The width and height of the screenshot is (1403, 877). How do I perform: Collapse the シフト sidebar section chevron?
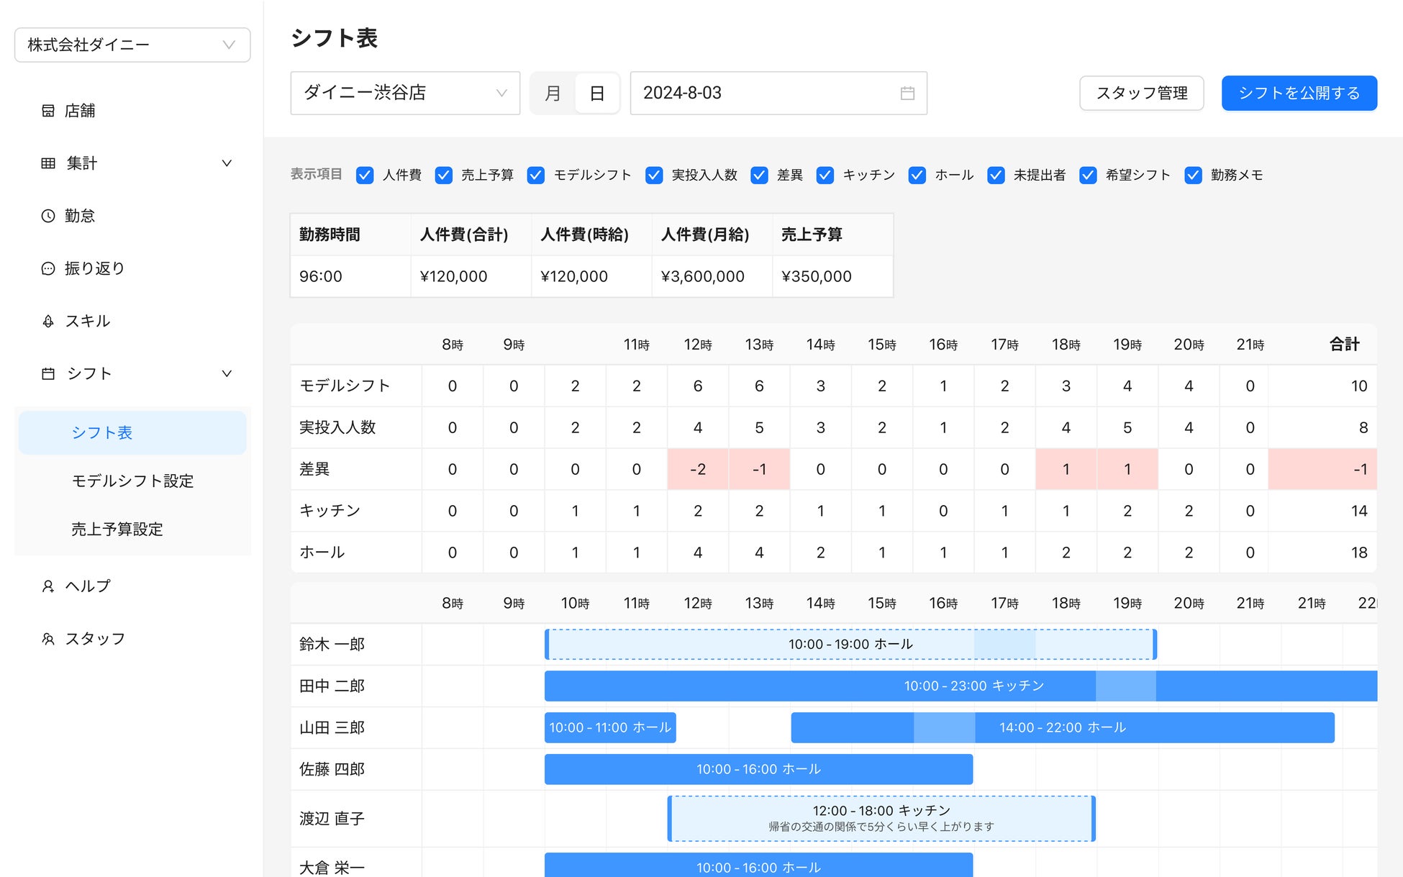227,373
